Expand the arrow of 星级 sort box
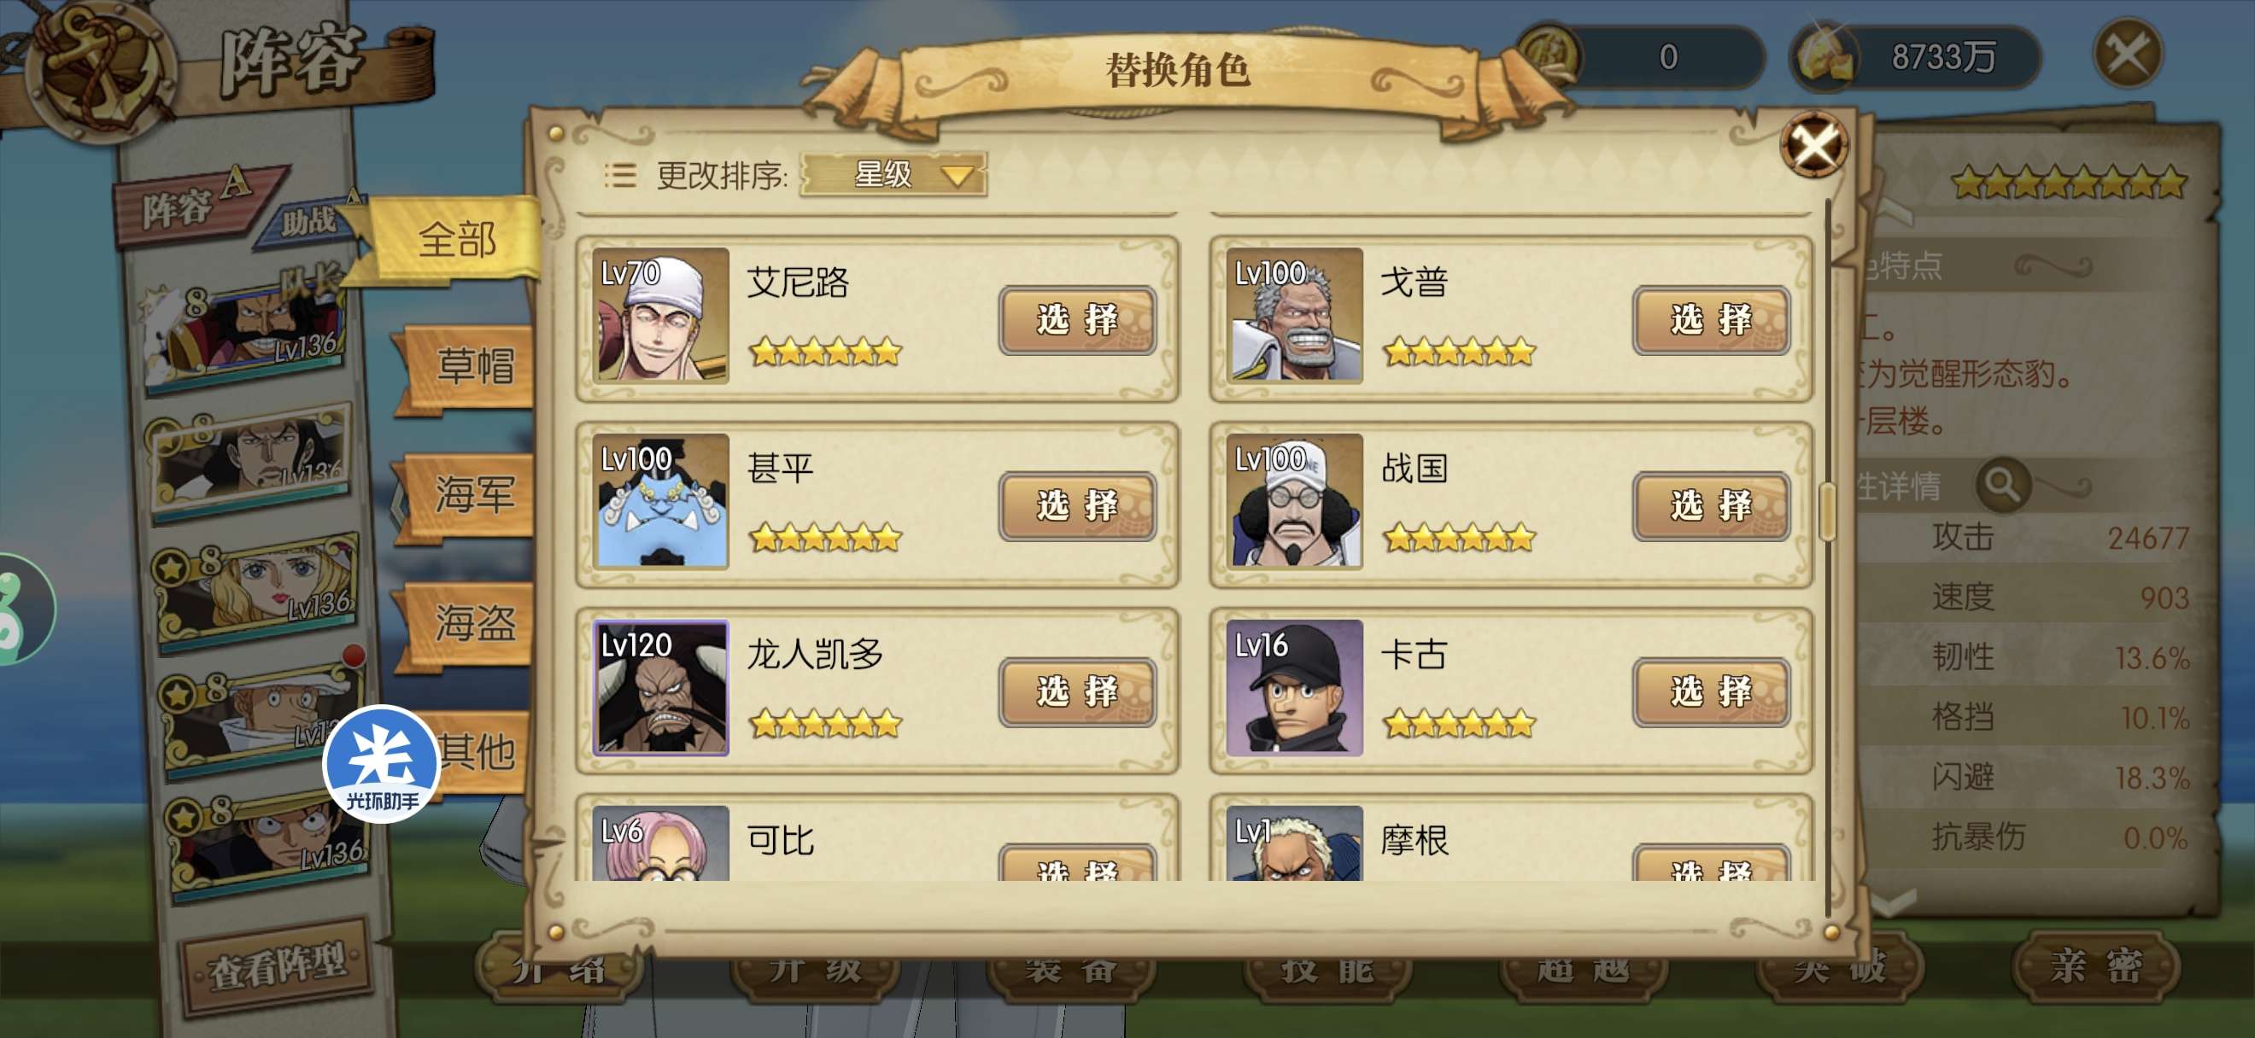Viewport: 2255px width, 1038px height. [958, 176]
